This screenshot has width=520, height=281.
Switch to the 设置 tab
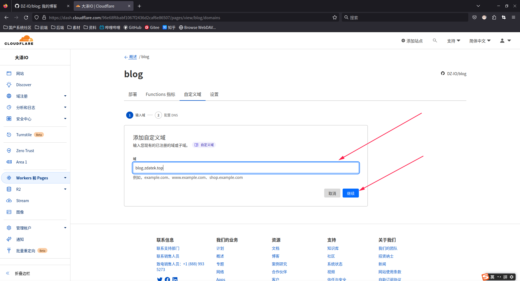214,94
